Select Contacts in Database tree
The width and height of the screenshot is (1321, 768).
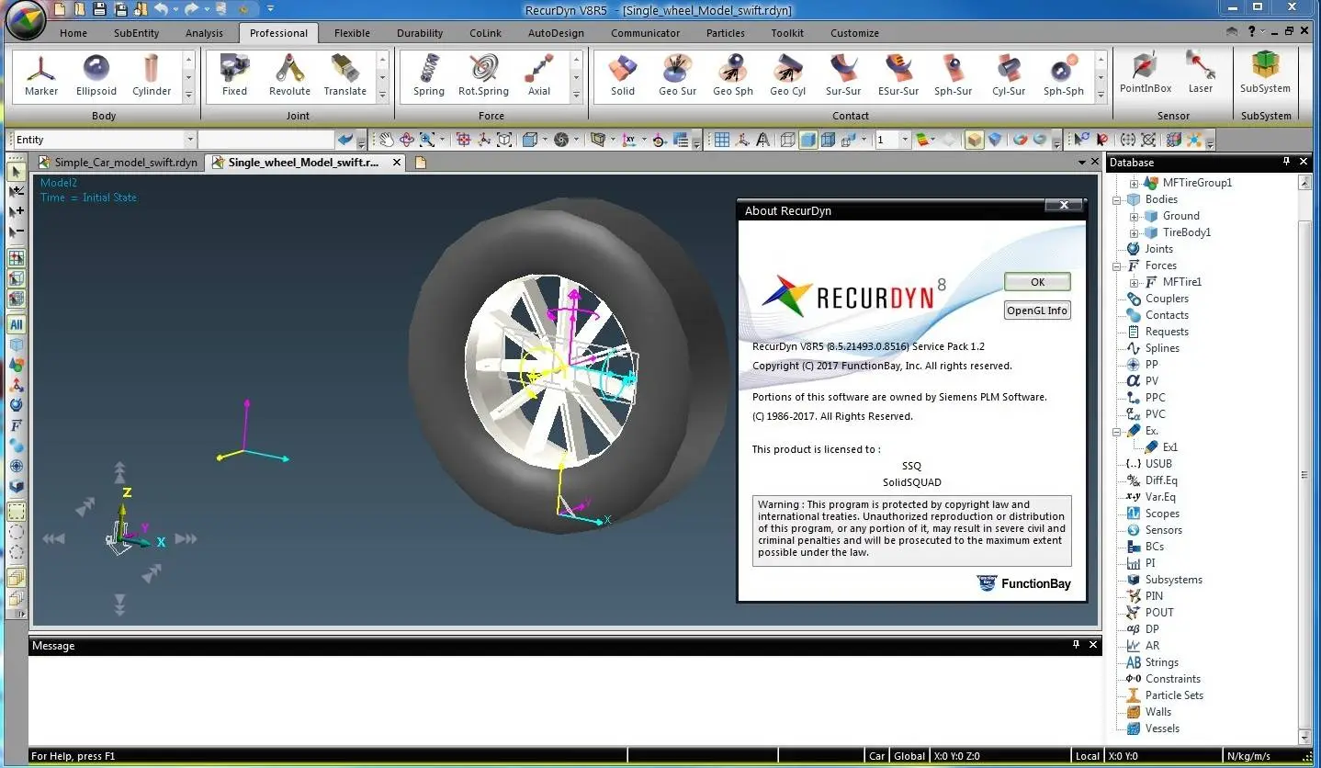pos(1167,315)
